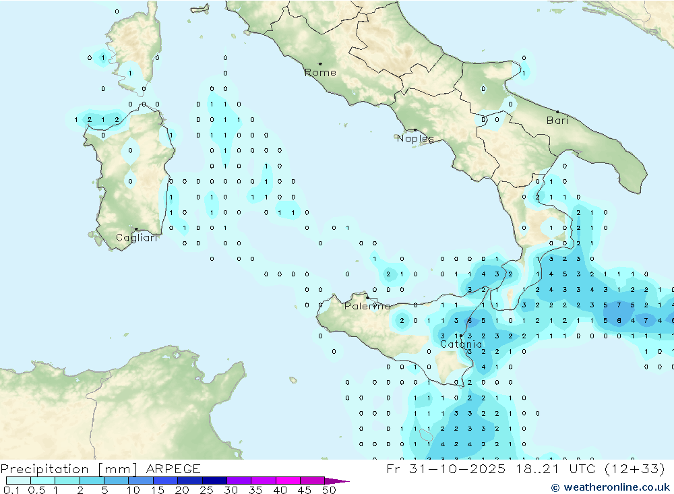Click the legend value 50 label
The image size is (674, 494).
click(x=329, y=490)
